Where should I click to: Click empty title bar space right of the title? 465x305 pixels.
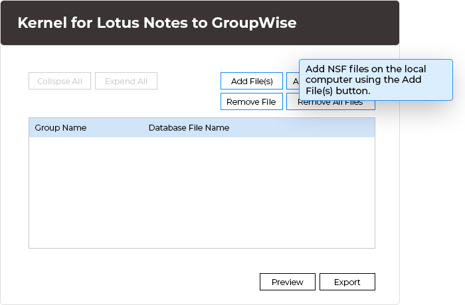[x=345, y=23]
